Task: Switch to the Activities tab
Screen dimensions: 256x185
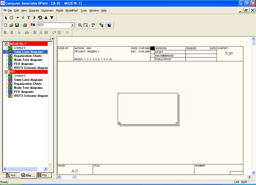Action: (x=11, y=175)
